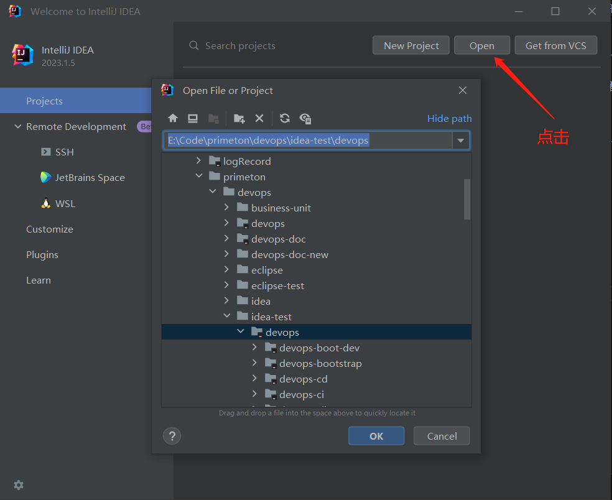
Task: Open the path history dropdown arrow
Action: click(x=461, y=141)
